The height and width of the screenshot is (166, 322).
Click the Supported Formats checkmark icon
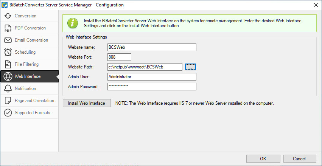pyautogui.click(x=8, y=113)
